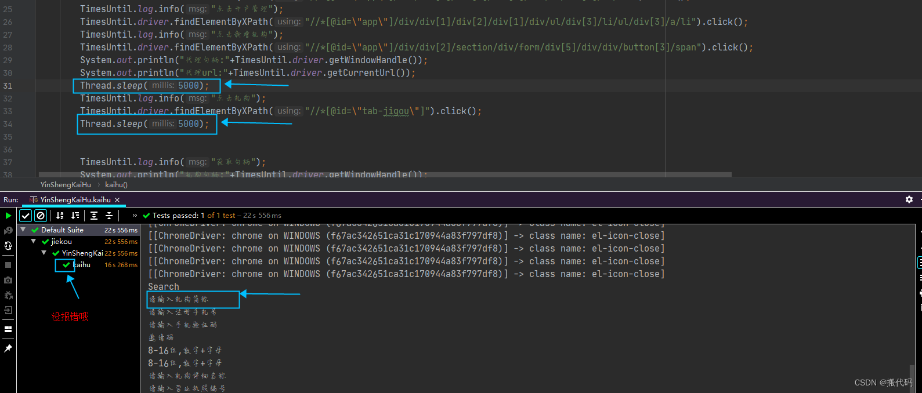The image size is (922, 393).
Task: Select YinShengKai class in test tree
Action: point(82,253)
